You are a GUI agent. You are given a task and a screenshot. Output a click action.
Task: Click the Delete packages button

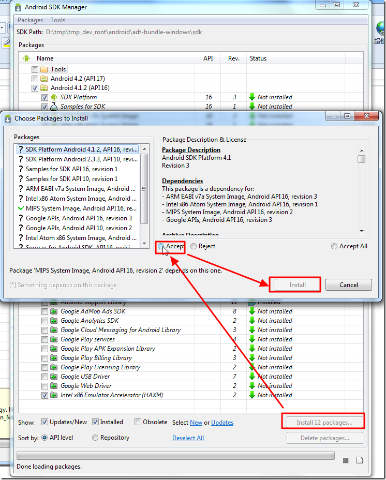(x=325, y=438)
